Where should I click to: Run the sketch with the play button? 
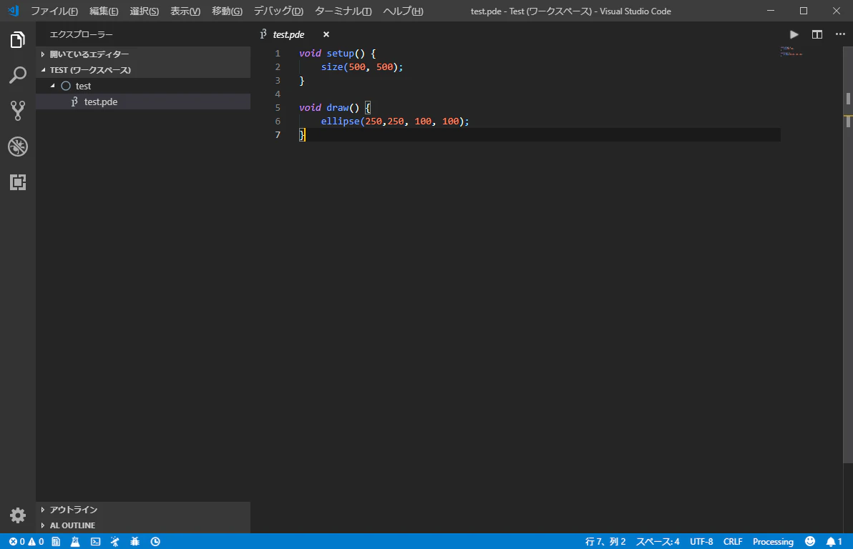tap(794, 34)
